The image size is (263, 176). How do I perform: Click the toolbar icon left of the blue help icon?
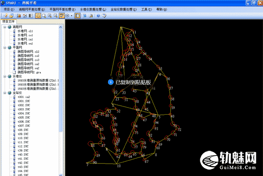coord(91,16)
